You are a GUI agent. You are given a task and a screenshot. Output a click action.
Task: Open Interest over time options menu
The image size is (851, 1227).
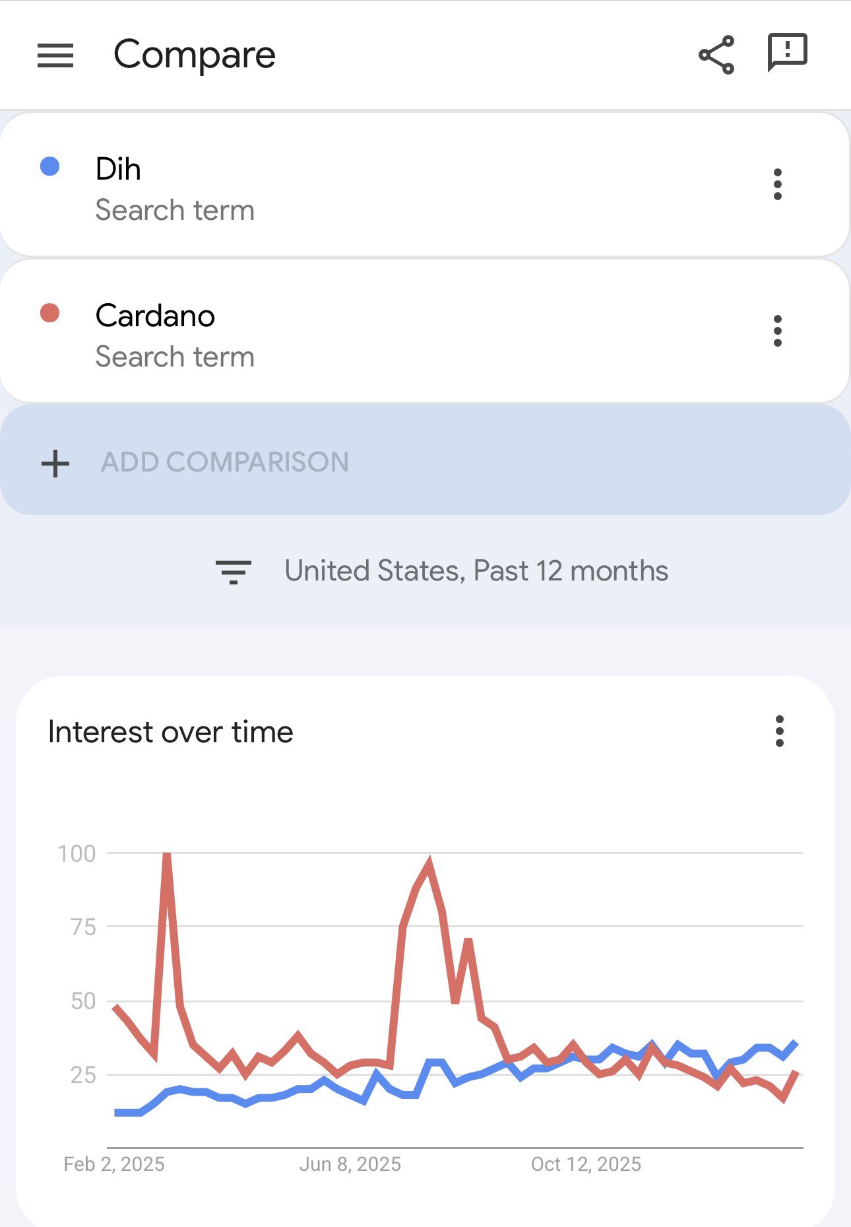(780, 731)
